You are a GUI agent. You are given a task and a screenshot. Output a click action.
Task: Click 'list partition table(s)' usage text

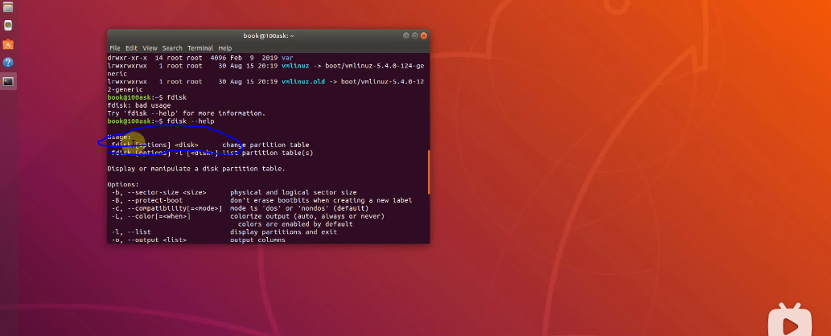(x=268, y=154)
